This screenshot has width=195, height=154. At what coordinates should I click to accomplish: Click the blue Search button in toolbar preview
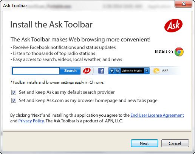click(70, 71)
